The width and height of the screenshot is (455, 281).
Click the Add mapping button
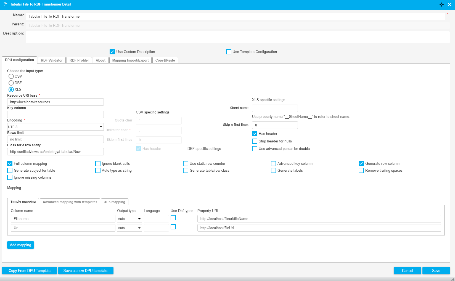pyautogui.click(x=20, y=245)
